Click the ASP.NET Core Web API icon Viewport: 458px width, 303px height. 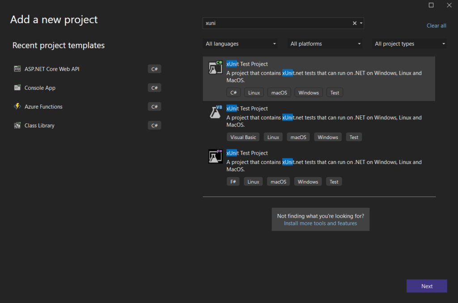click(x=17, y=69)
